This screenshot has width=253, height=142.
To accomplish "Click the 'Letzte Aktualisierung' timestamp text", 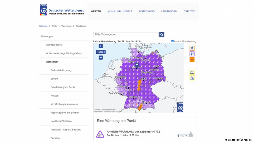I will point(117,41).
